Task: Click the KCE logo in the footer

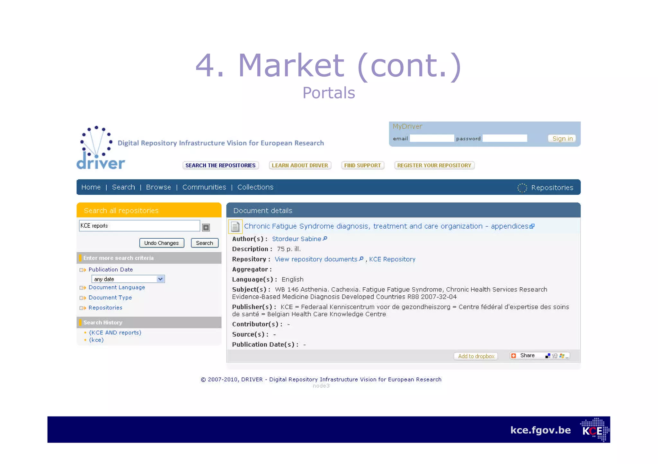Action: pos(595,430)
